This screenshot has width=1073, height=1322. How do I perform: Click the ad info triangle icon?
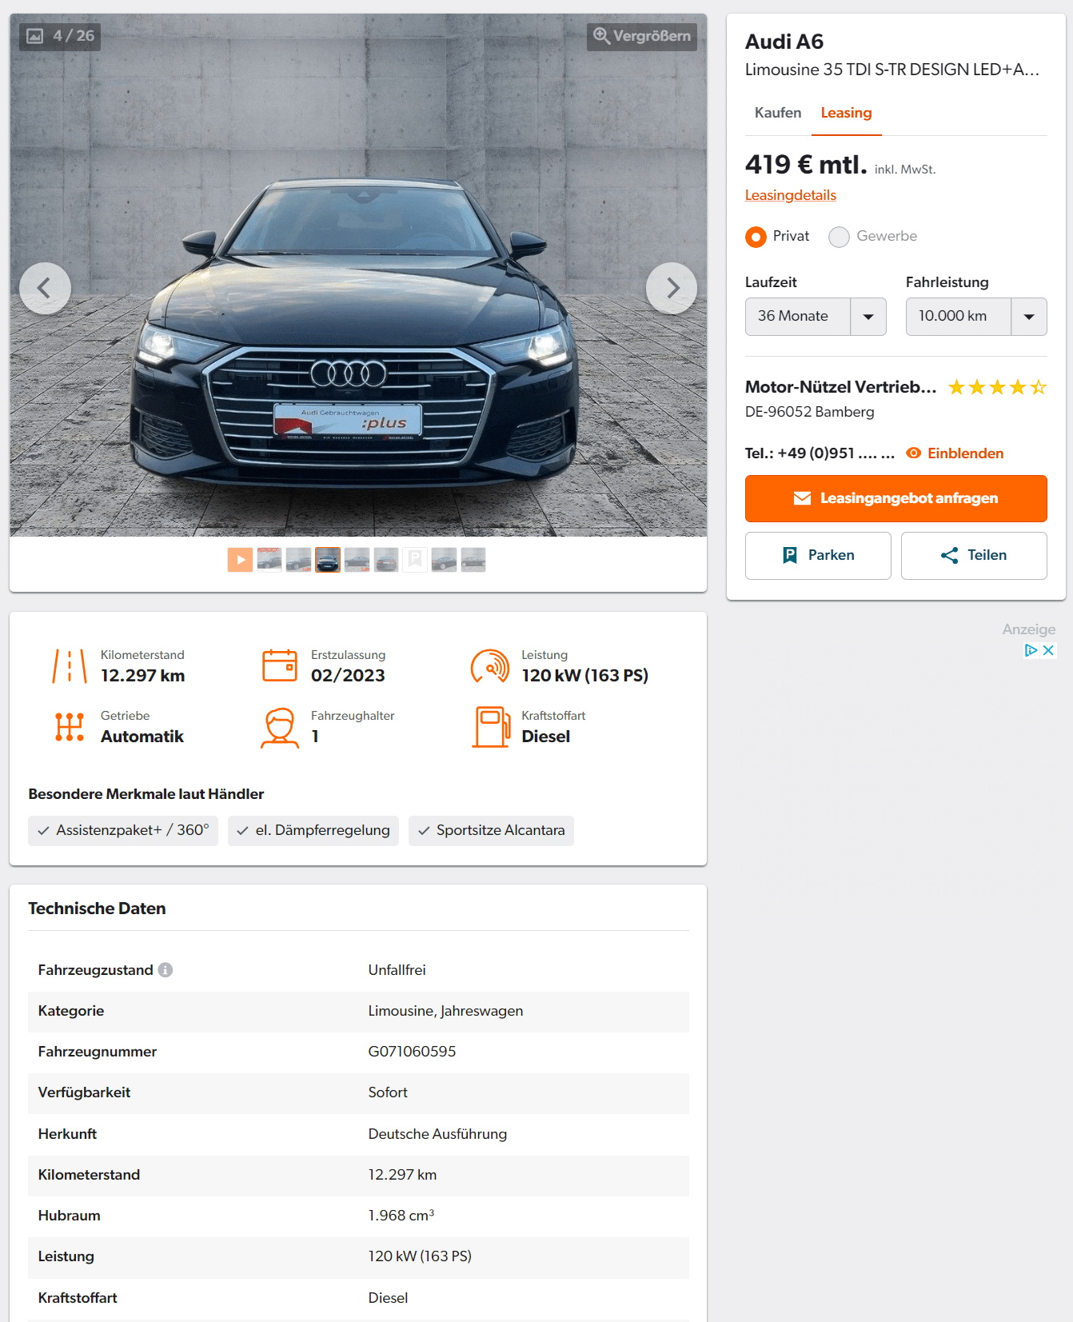coord(1031,650)
